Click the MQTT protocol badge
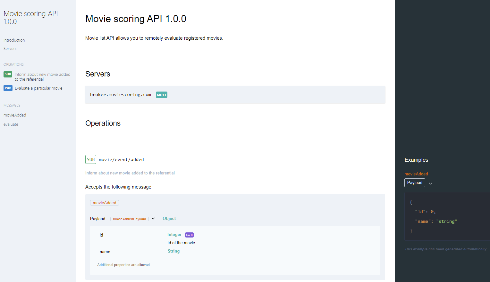The image size is (490, 282). pyautogui.click(x=161, y=95)
